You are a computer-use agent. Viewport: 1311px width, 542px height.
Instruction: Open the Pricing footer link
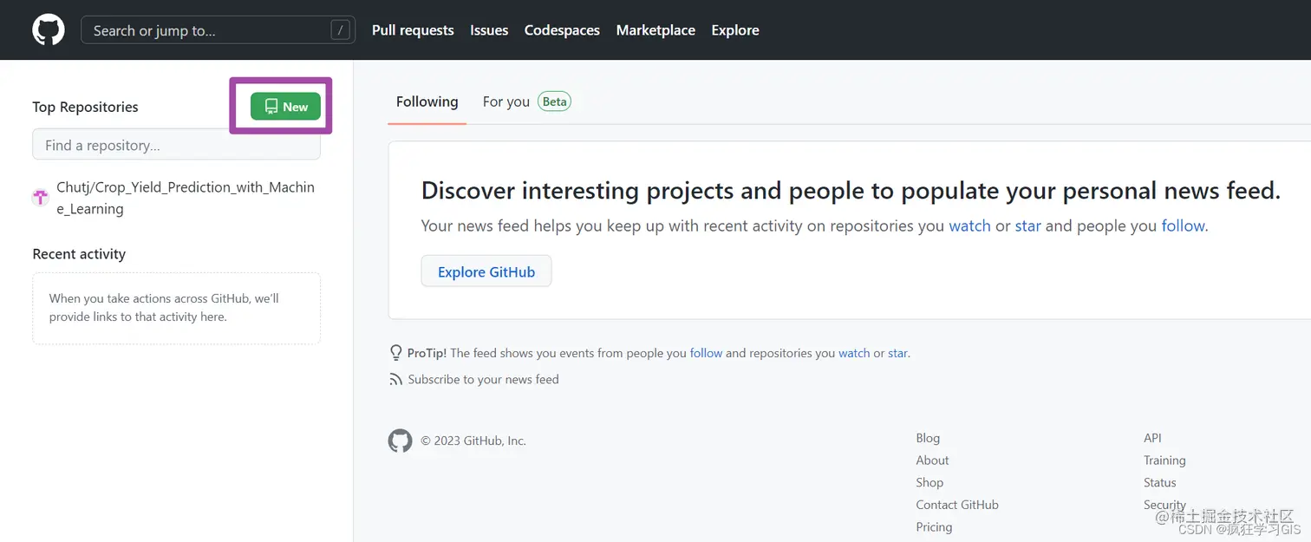[934, 526]
